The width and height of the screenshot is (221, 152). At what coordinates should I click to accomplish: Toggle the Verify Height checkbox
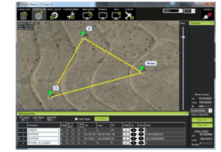tap(76, 119)
